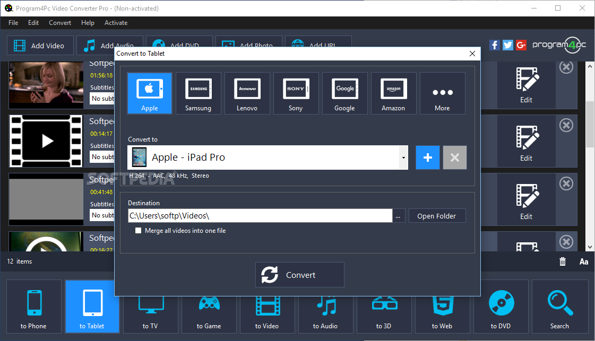The height and width of the screenshot is (341, 595).
Task: Remove the 00:41:48 video from list
Action: pos(566,183)
